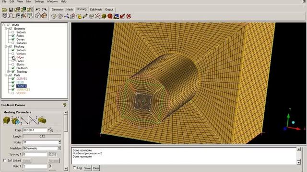Screen dimensions: 307x172
Task: Collapse the Geometry tree branch
Action: (6, 29)
